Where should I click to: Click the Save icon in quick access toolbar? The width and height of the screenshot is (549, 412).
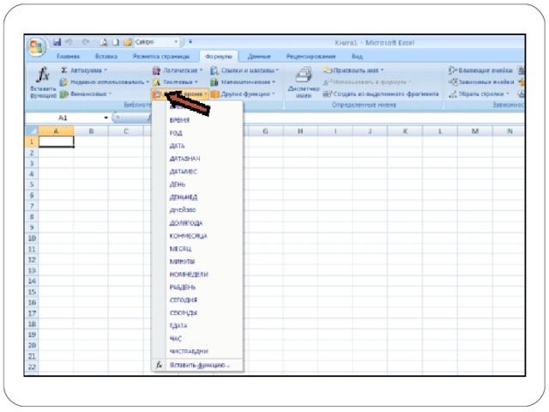(57, 41)
